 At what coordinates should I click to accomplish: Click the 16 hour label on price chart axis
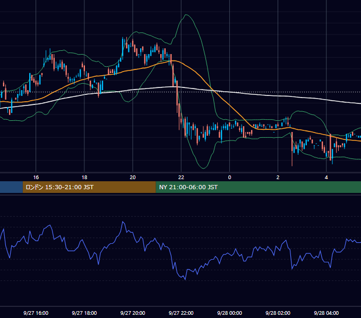[36, 178]
